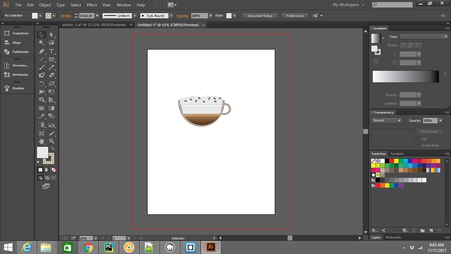Viewport: 451px width, 254px height.
Task: Switch to Draw Normal mode
Action: click(x=40, y=178)
